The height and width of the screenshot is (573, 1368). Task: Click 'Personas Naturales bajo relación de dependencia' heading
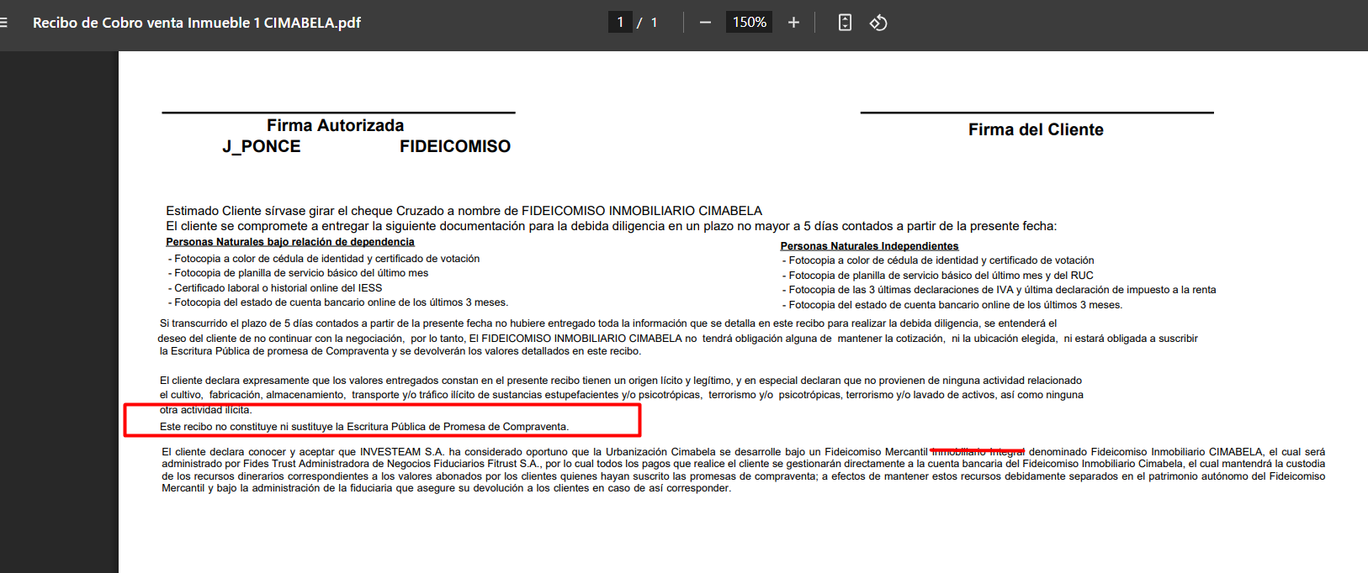[289, 242]
